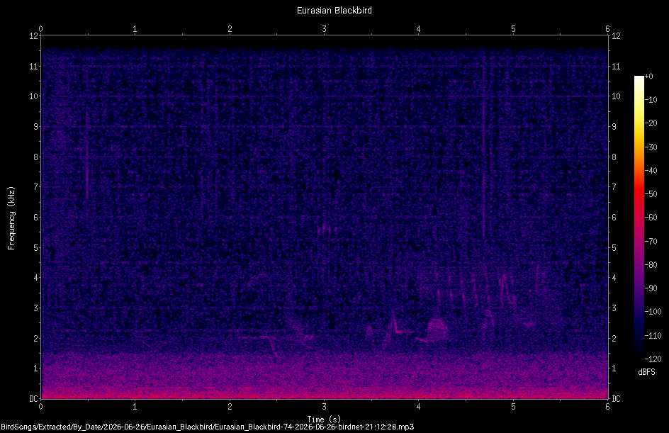The height and width of the screenshot is (433, 669).
Task: Click the -60 value on the color scale
Action: [x=651, y=218]
